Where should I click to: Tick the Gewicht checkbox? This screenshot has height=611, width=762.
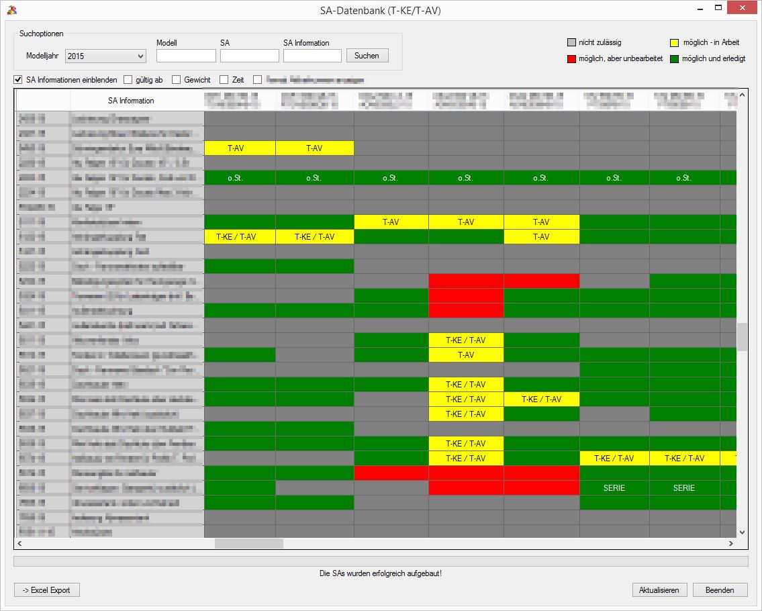(177, 80)
